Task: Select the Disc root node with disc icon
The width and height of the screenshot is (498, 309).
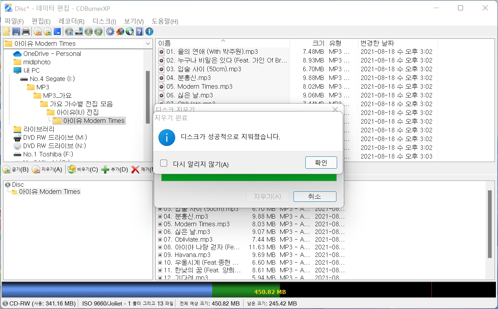Action: point(15,184)
